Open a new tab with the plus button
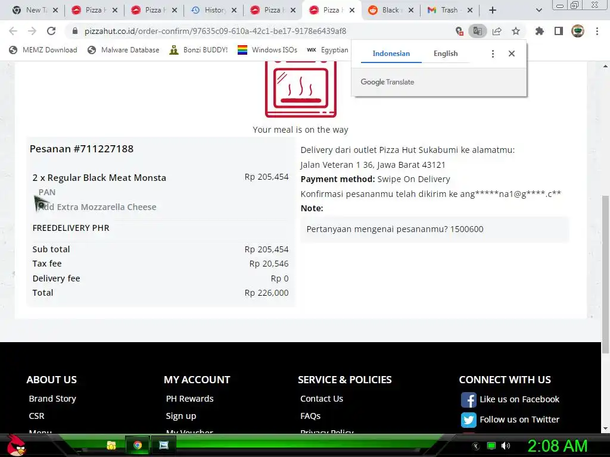This screenshot has width=610, height=457. tap(493, 10)
